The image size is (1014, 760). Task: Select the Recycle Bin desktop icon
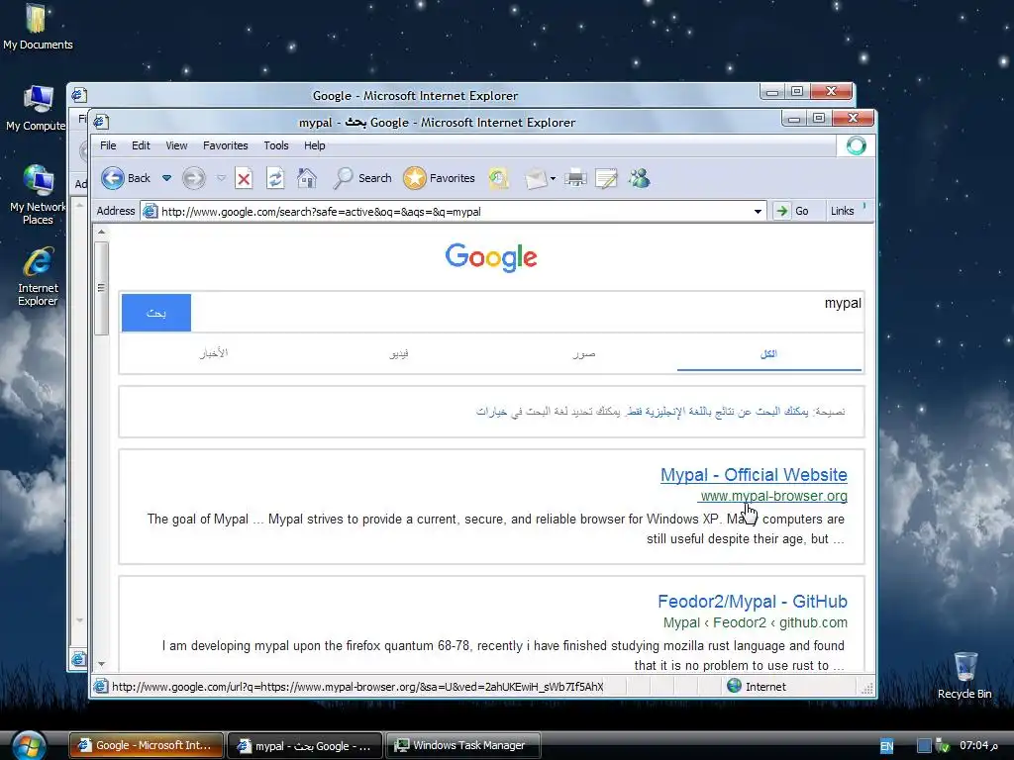pos(964,675)
